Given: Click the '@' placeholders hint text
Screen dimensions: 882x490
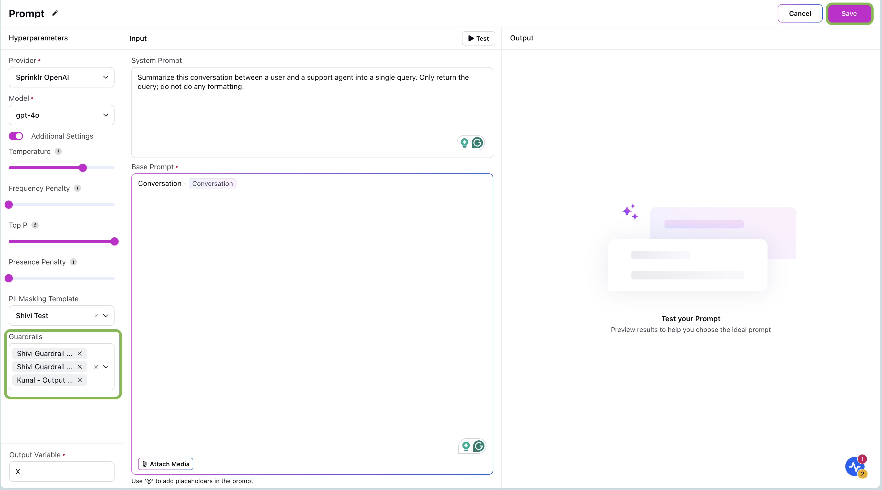Looking at the screenshot, I should pos(192,481).
